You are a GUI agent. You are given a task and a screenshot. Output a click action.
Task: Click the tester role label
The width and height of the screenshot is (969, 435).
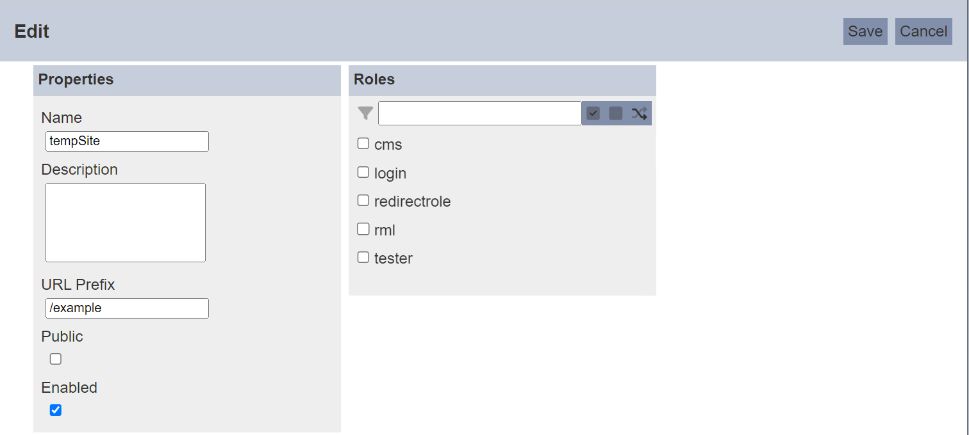pyautogui.click(x=393, y=258)
